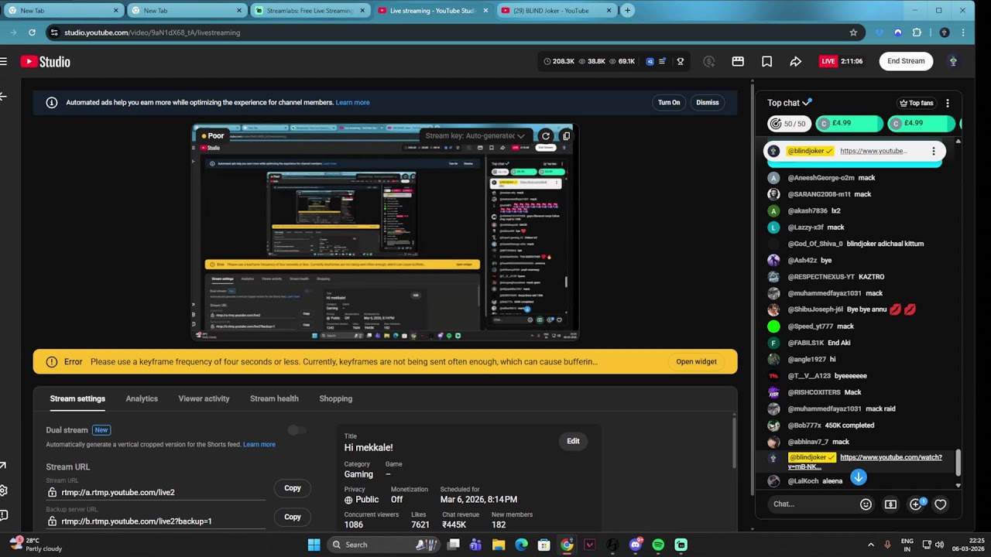991x557 pixels.
Task: Open the Shopping tab
Action: 335,398
